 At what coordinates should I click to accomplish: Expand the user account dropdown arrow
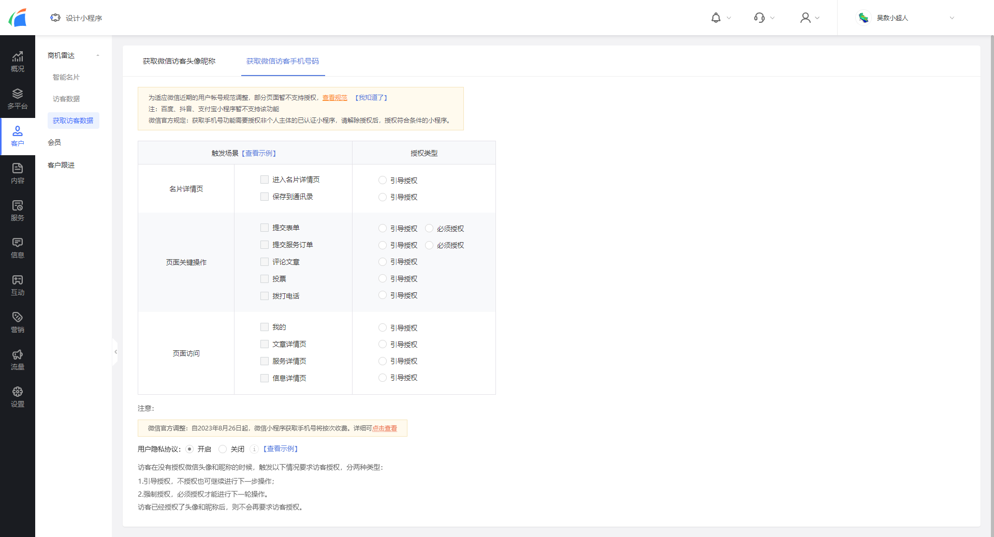point(817,18)
